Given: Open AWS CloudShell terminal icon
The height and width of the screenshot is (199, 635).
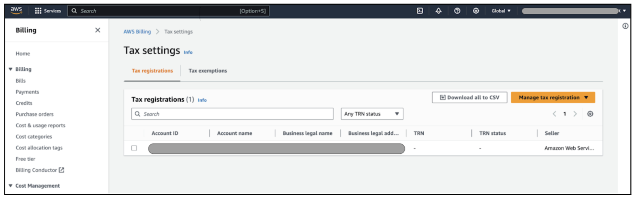Looking at the screenshot, I should pos(420,11).
